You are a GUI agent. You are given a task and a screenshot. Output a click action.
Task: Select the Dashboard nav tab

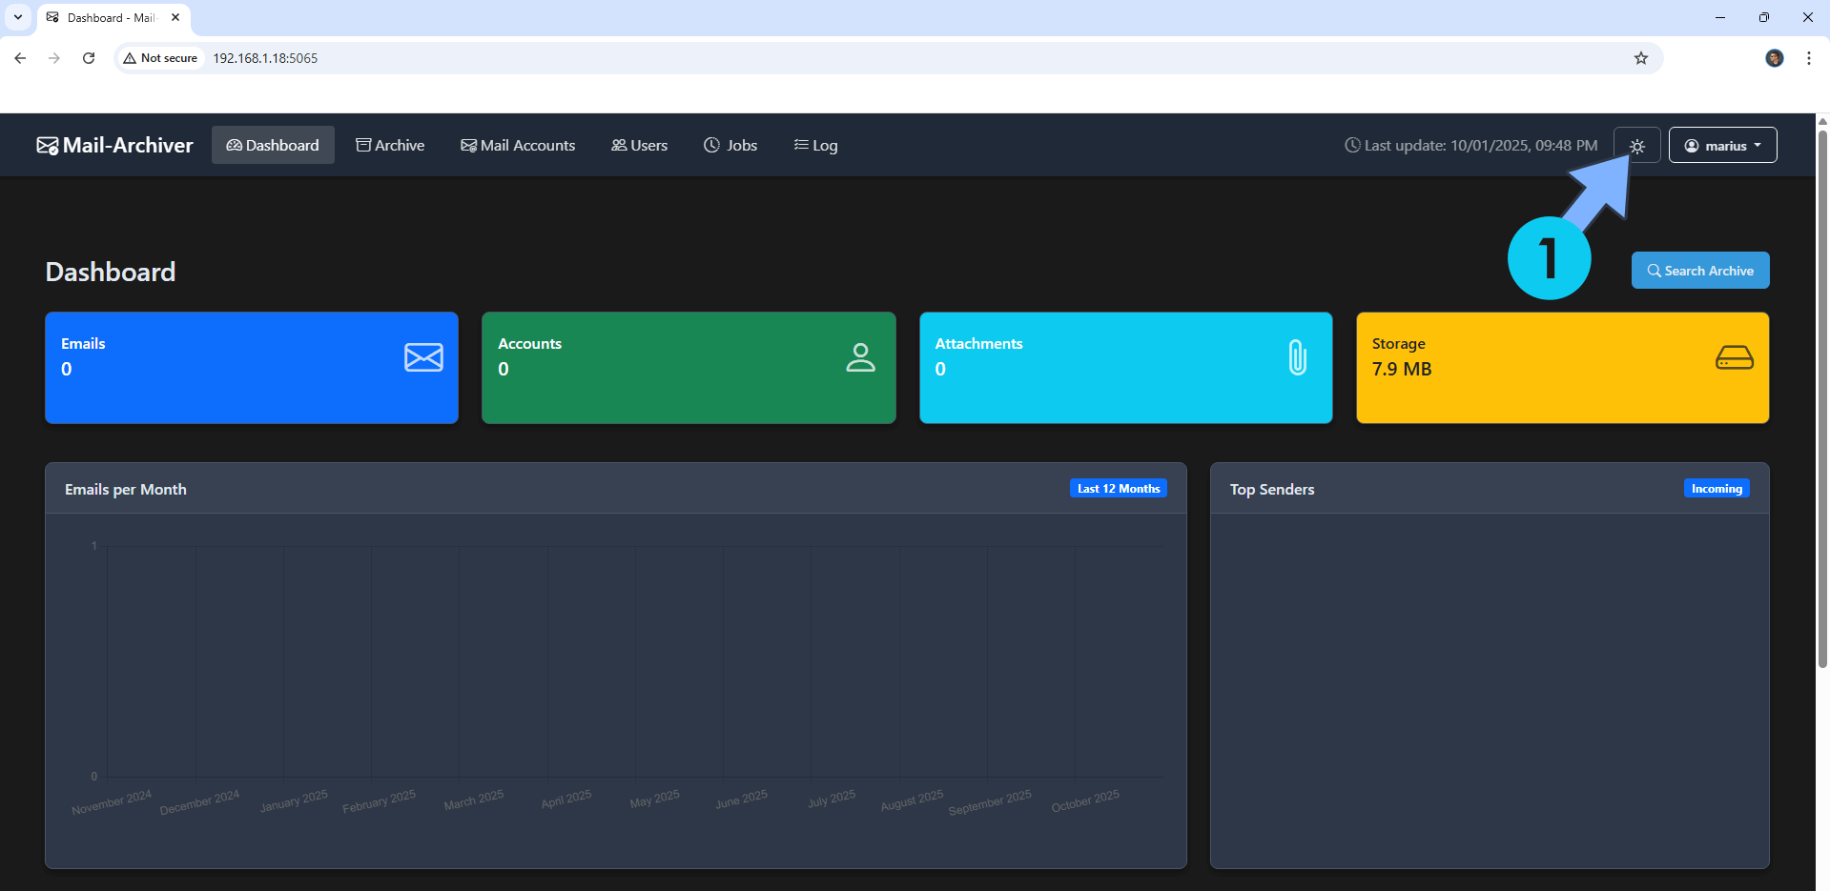[273, 145]
